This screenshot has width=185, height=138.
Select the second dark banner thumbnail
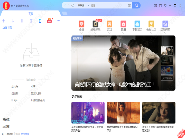click(x=167, y=60)
